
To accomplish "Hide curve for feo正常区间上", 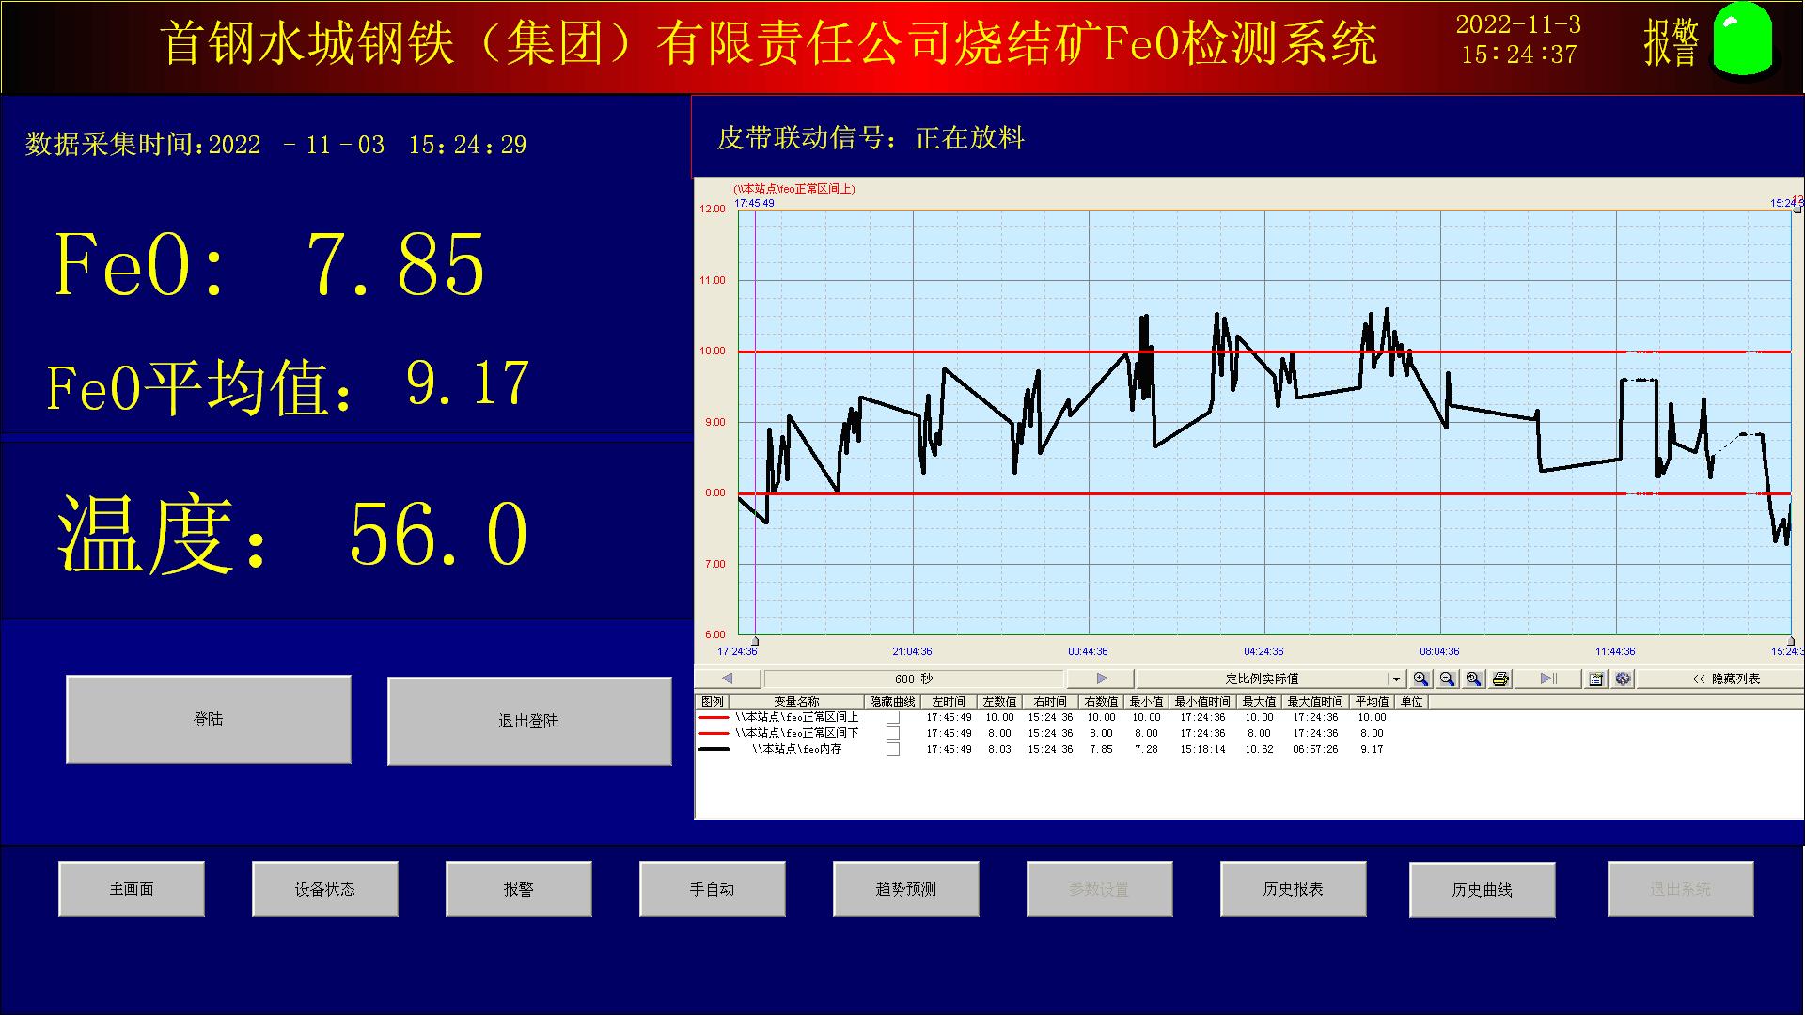I will (893, 717).
